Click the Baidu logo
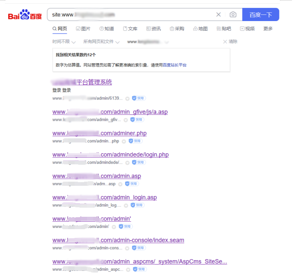The height and width of the screenshot is (275, 306). (25, 16)
